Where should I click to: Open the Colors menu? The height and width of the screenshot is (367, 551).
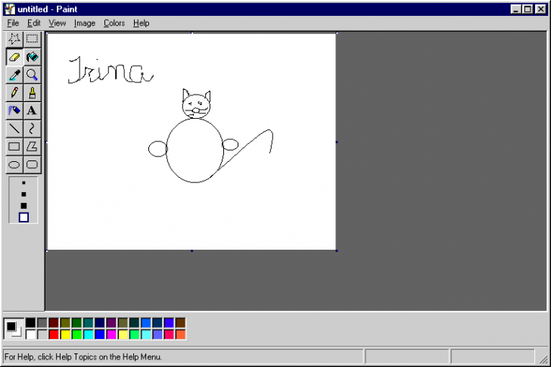coord(114,23)
